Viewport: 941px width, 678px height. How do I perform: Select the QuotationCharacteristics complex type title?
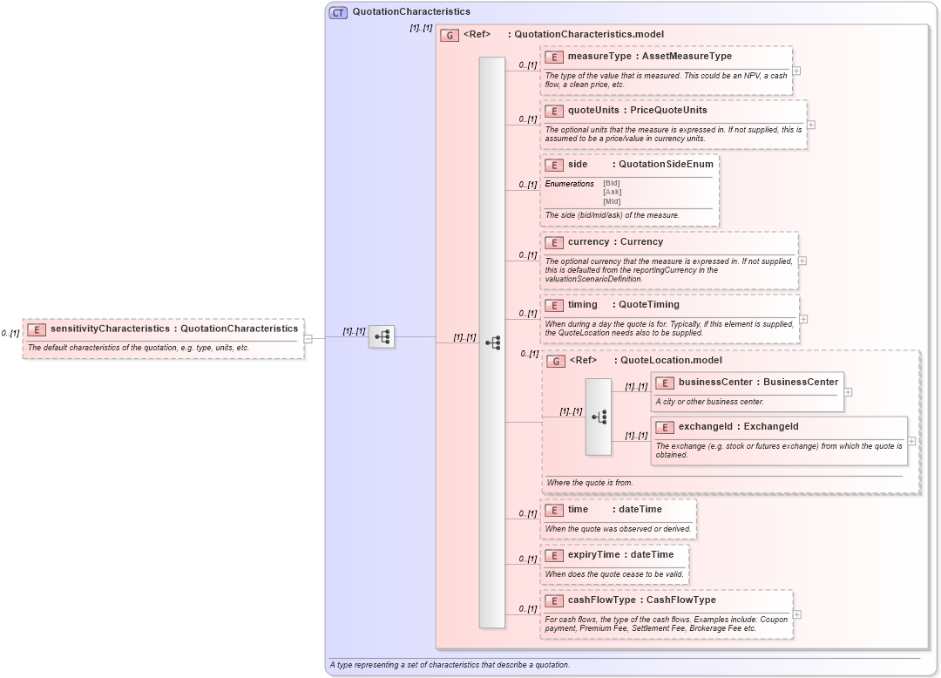pyautogui.click(x=411, y=12)
